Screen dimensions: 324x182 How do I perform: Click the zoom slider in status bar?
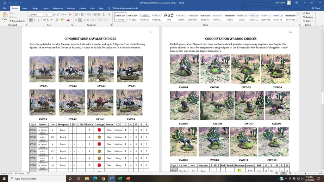click(305, 173)
